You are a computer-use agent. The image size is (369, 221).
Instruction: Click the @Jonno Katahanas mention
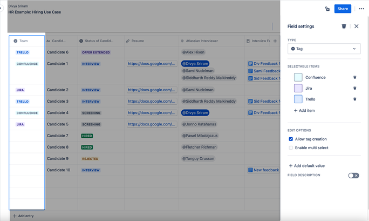tap(199, 124)
